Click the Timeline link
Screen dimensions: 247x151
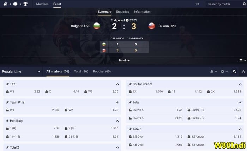(124, 60)
